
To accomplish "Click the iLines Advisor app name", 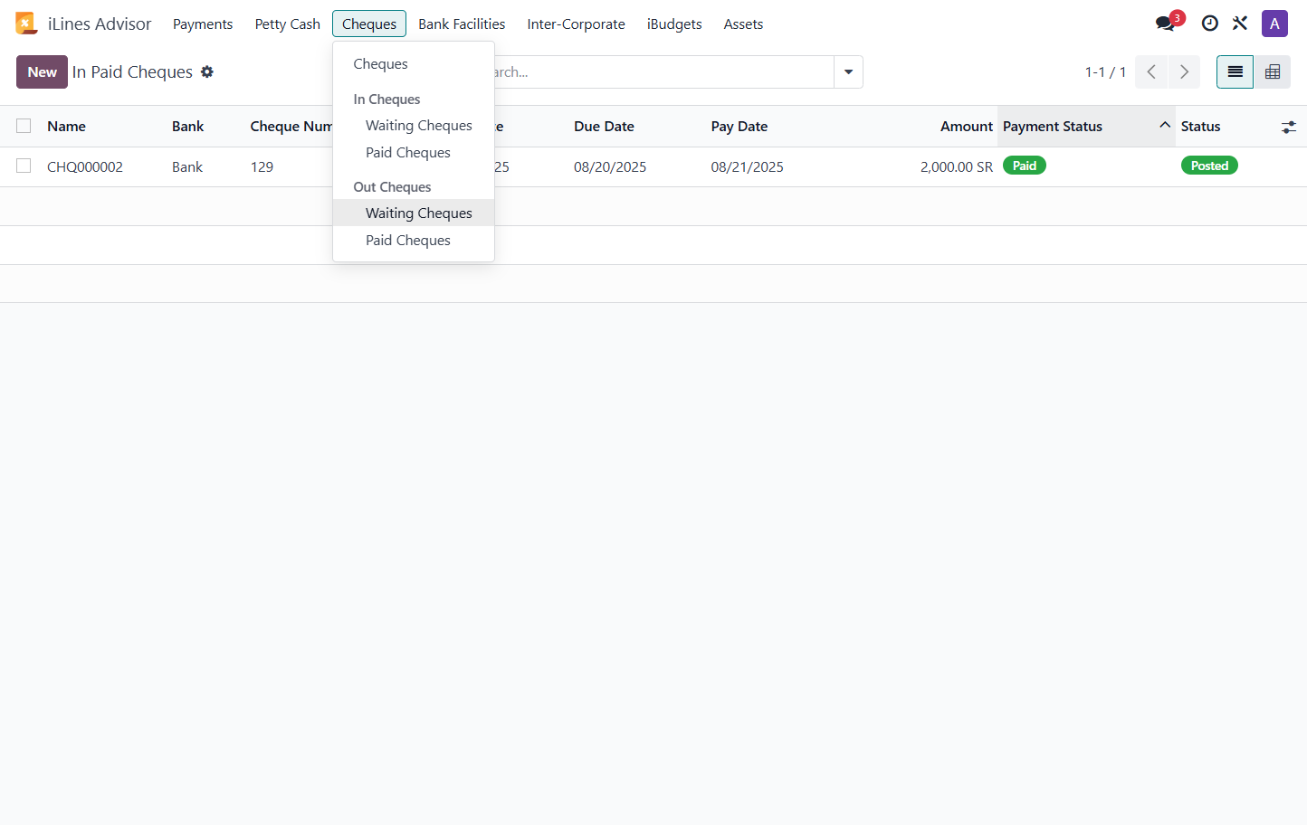I will pos(100,24).
